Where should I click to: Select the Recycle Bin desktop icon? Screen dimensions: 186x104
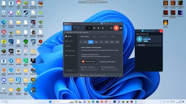coord(4,14)
